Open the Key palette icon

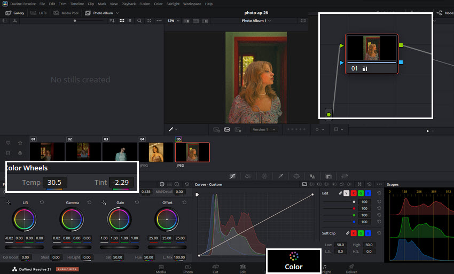click(x=328, y=176)
